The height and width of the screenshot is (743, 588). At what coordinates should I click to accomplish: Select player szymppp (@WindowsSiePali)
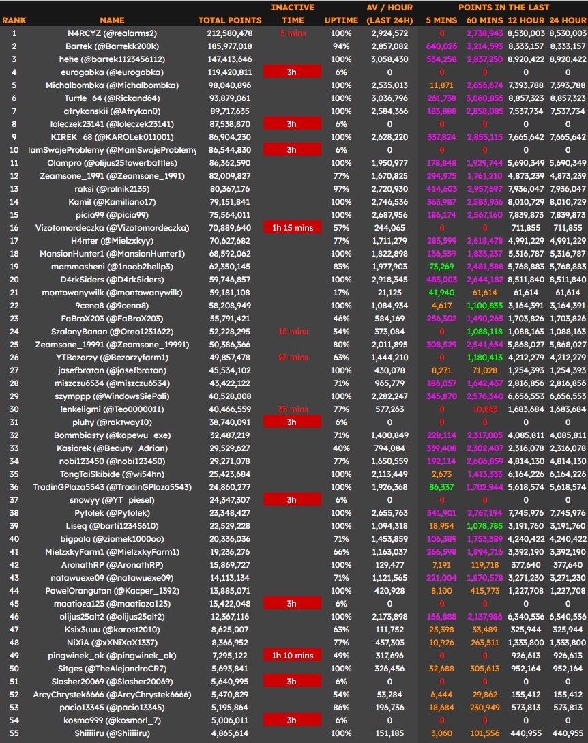pyautogui.click(x=113, y=396)
